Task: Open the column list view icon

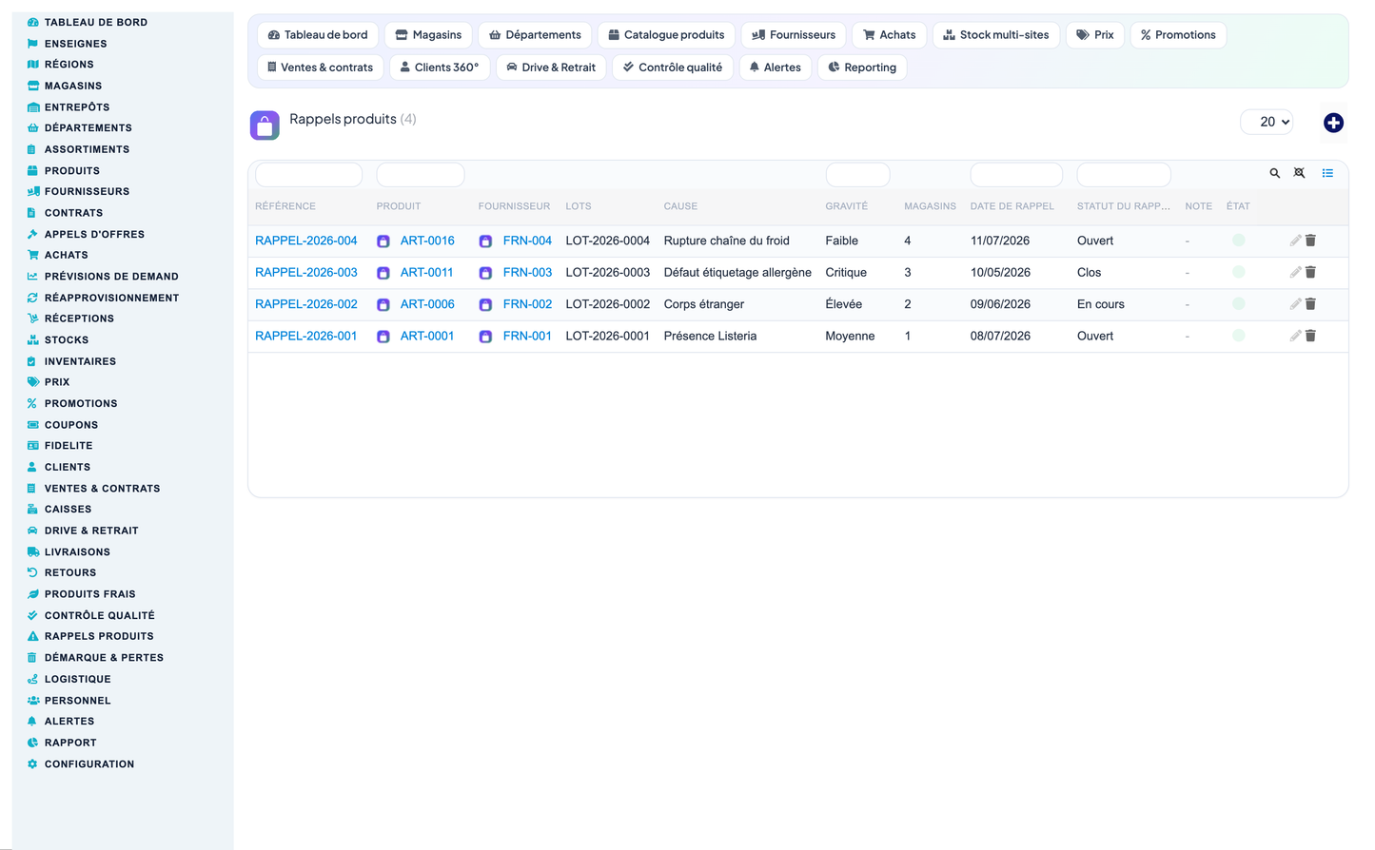Action: 1327,173
